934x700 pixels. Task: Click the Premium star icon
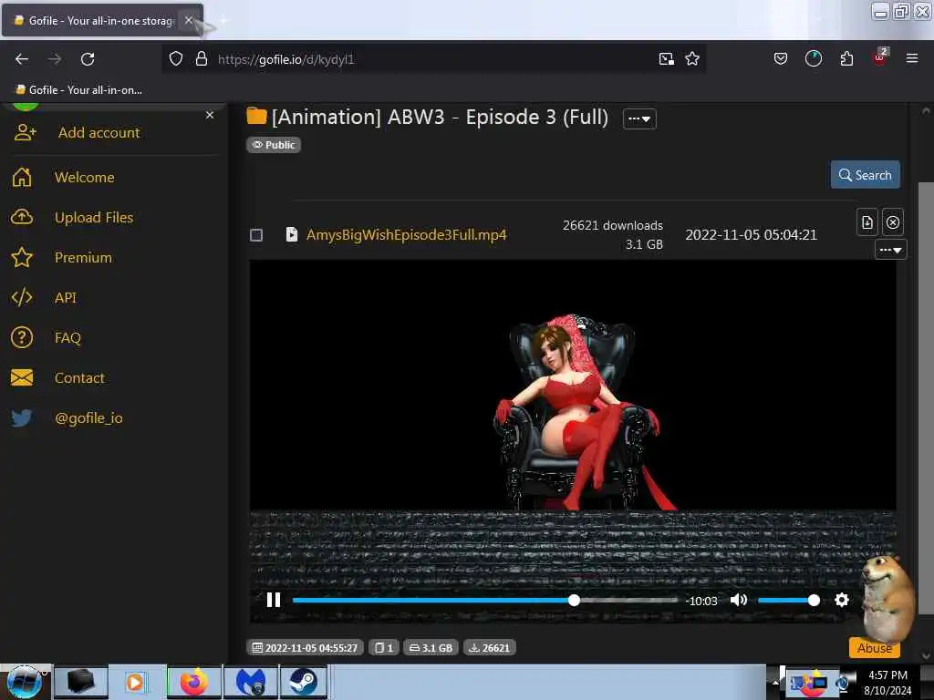click(22, 257)
